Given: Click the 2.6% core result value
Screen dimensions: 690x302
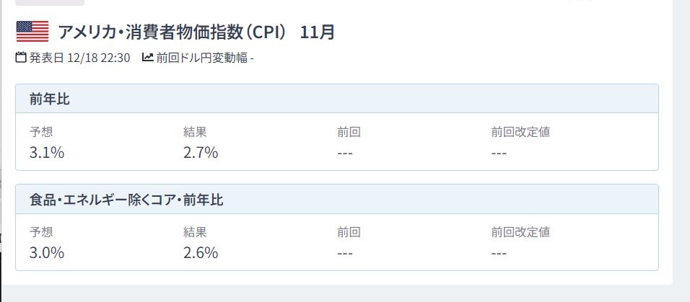Looking at the screenshot, I should [201, 253].
